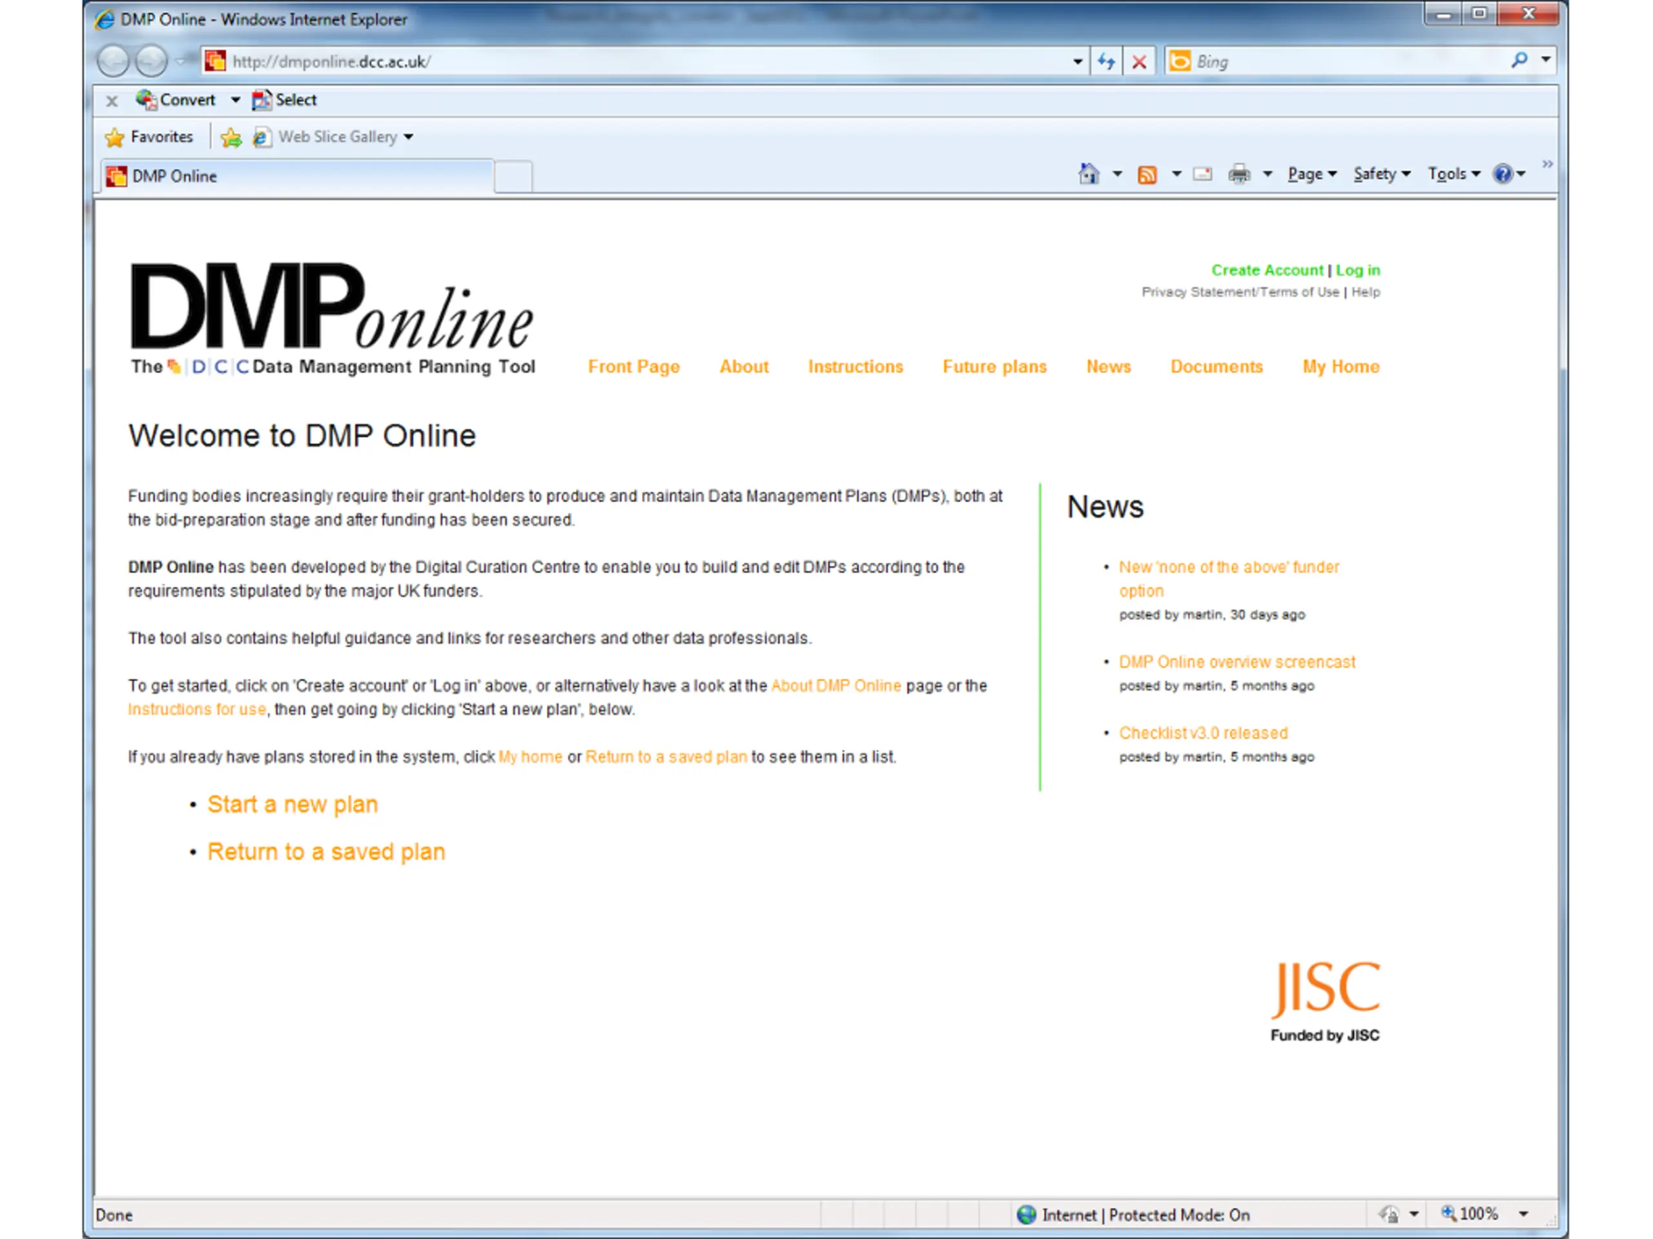The width and height of the screenshot is (1653, 1239).
Task: Open the Print dropdown arrow
Action: click(1268, 174)
